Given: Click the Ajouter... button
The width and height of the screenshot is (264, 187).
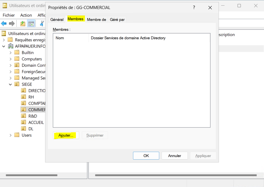Looking at the screenshot, I should click(x=66, y=135).
